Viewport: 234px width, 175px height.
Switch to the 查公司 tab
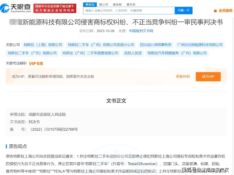pyautogui.click(x=103, y=5)
